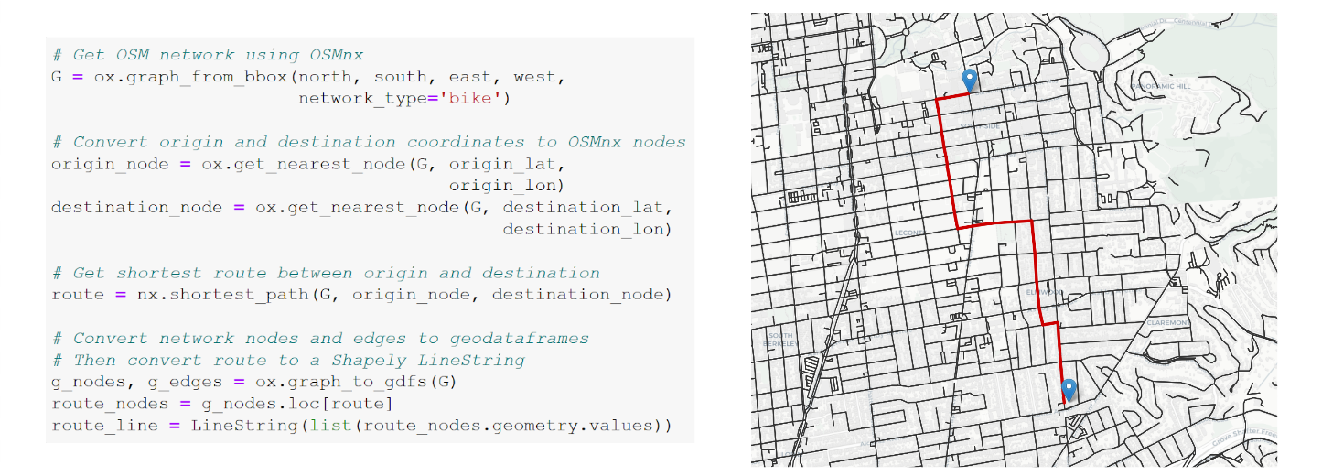
Task: Click the 'G = ox.graph_from_bbox' code line
Action: pos(308,77)
